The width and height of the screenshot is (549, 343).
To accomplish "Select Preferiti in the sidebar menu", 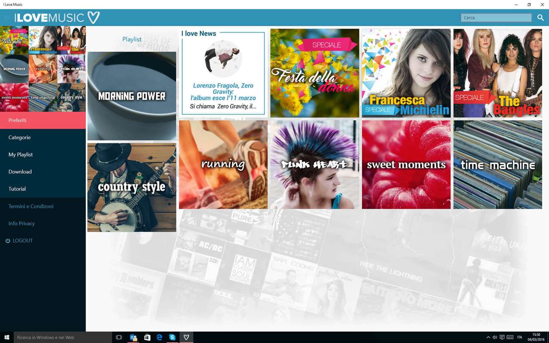I will (43, 120).
